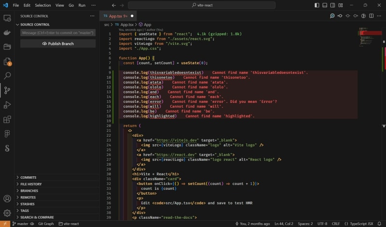386x227 pixels.
Task: Open the Manage gear icon
Action: [7, 213]
